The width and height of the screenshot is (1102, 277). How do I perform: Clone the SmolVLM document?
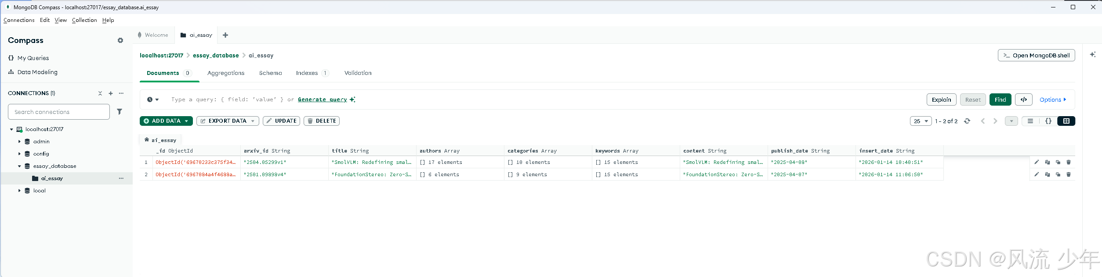click(x=1058, y=162)
